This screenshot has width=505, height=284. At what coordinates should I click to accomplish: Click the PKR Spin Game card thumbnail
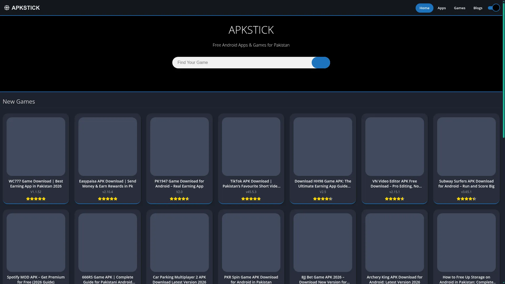click(x=251, y=242)
